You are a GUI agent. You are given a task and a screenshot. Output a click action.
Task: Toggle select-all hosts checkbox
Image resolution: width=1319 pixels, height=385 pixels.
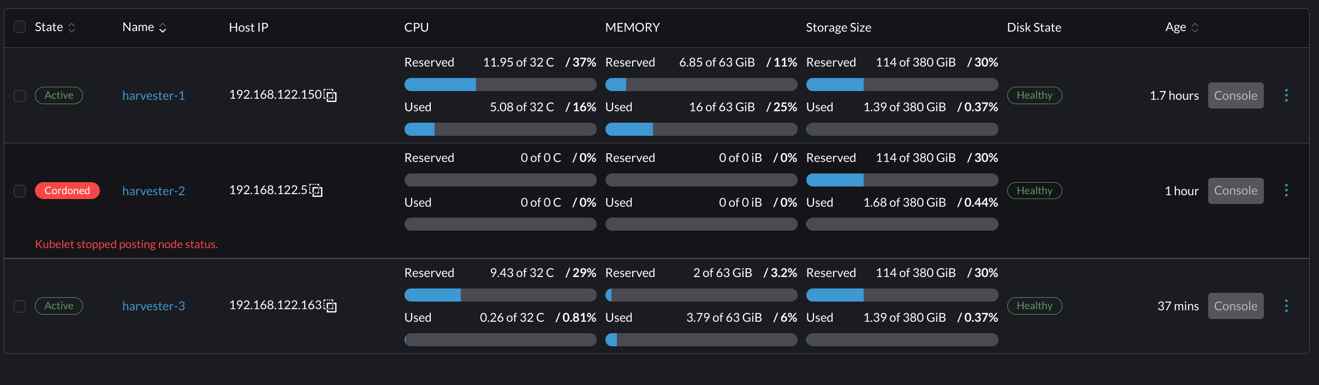[20, 27]
